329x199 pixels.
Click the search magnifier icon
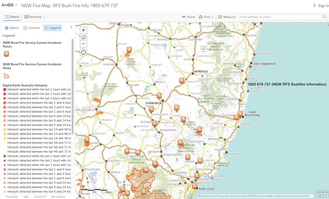pyautogui.click(x=324, y=17)
